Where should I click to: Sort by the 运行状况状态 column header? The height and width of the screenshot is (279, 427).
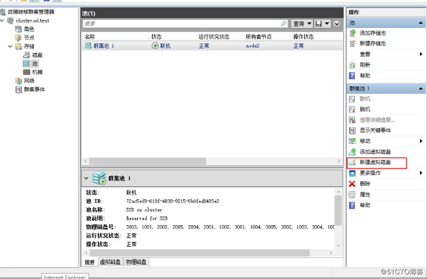click(x=220, y=37)
